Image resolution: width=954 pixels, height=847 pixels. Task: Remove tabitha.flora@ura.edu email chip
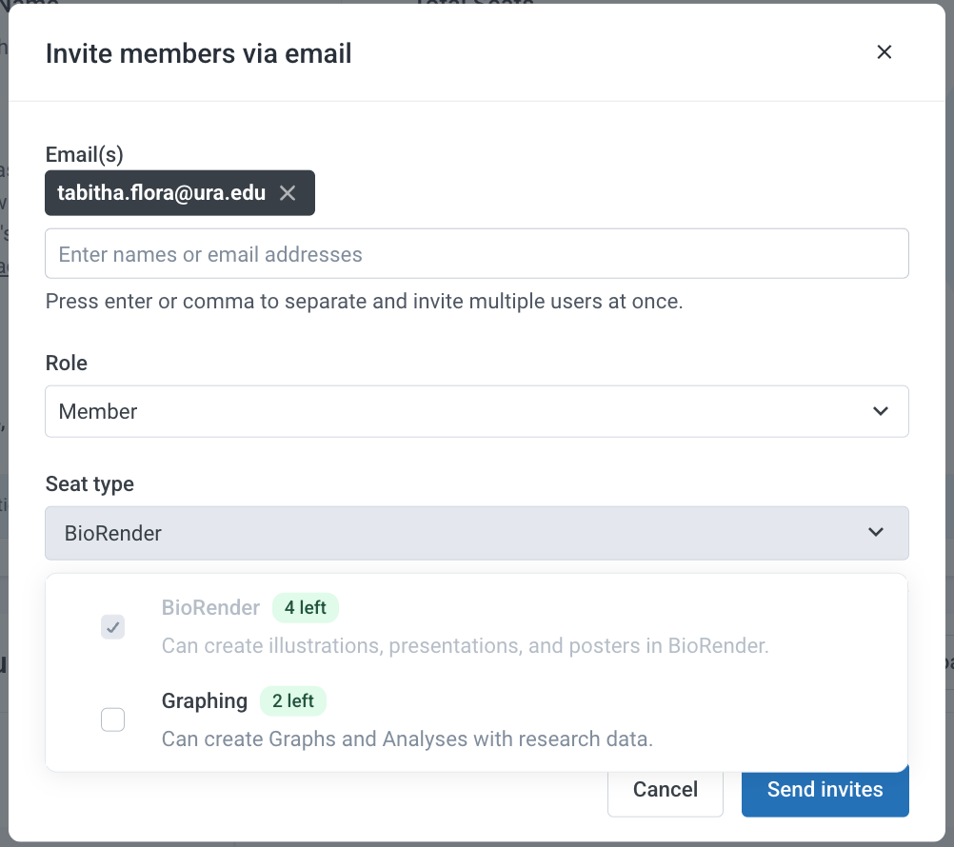pyautogui.click(x=288, y=193)
